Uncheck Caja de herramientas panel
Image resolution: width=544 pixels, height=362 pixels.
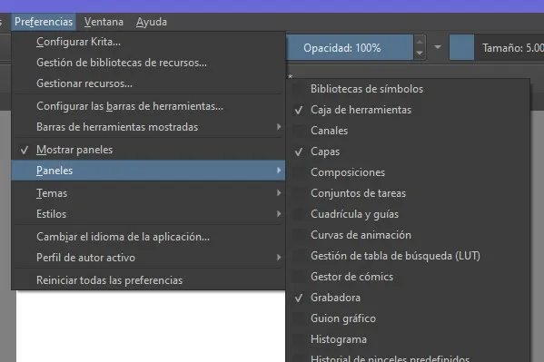point(408,110)
